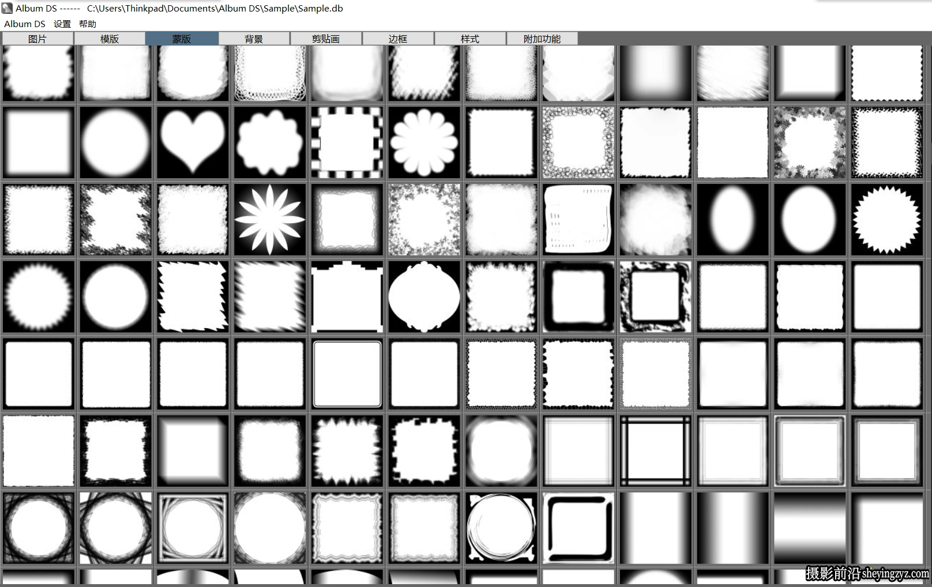Screen dimensions: 932x587
Task: Select the sharp sawtooth-edged circle mask
Action: click(887, 220)
